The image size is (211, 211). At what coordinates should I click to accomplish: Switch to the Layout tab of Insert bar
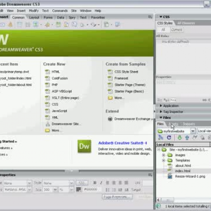tap(34, 17)
